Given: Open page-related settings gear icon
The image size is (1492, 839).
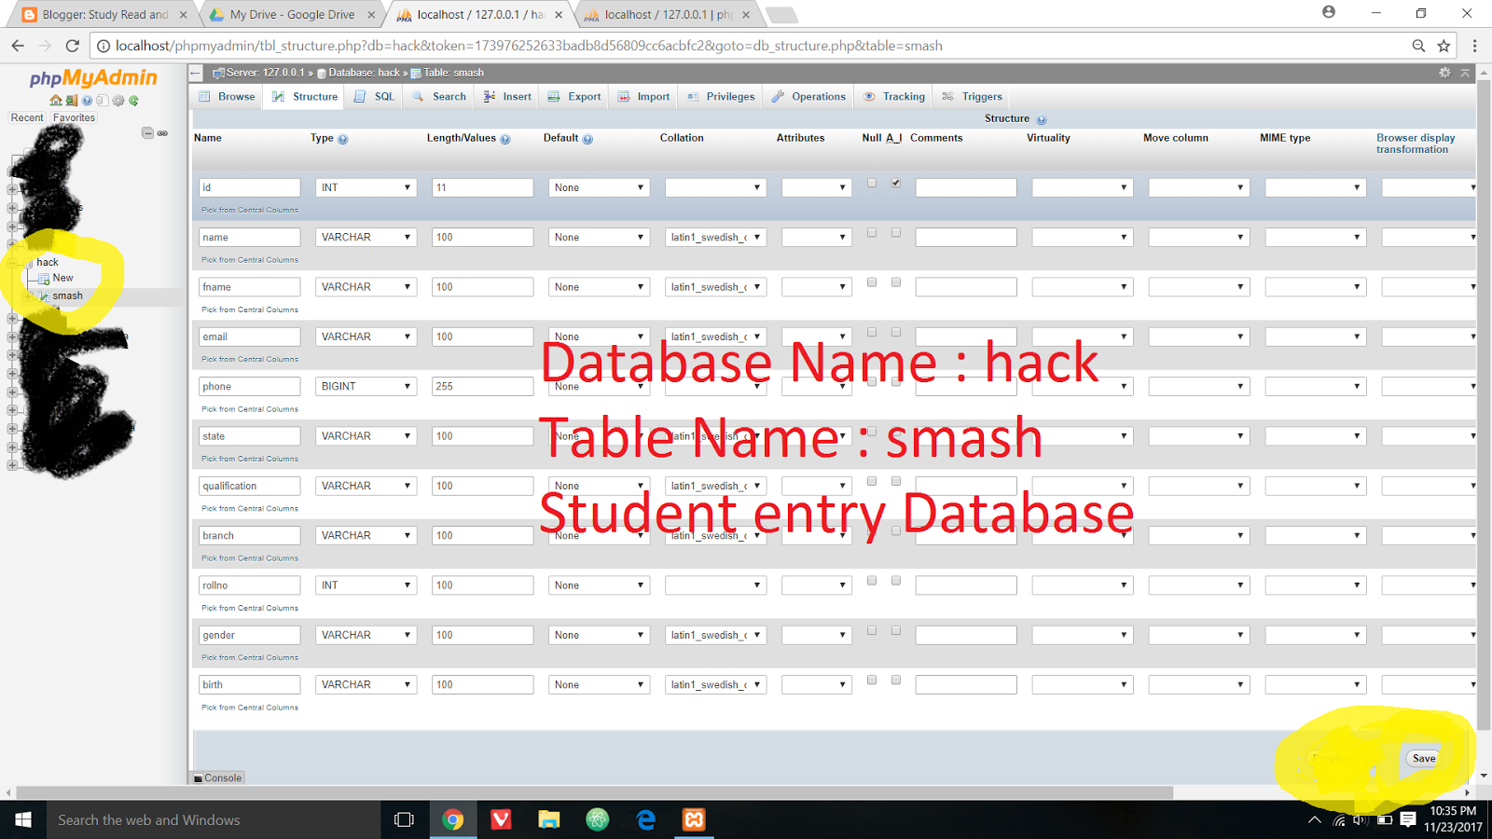Looking at the screenshot, I should click(x=1444, y=73).
